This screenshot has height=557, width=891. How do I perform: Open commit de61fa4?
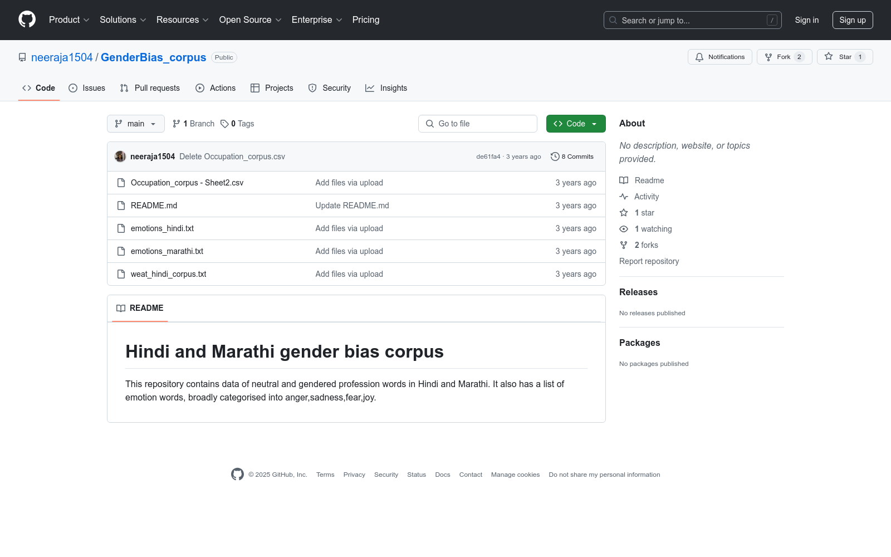coord(488,157)
